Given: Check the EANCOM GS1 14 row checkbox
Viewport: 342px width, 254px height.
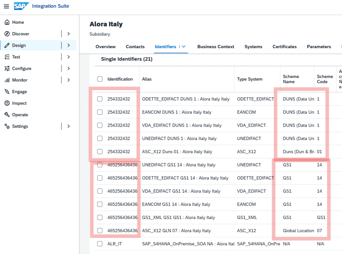Looking at the screenshot, I should click(100, 204).
